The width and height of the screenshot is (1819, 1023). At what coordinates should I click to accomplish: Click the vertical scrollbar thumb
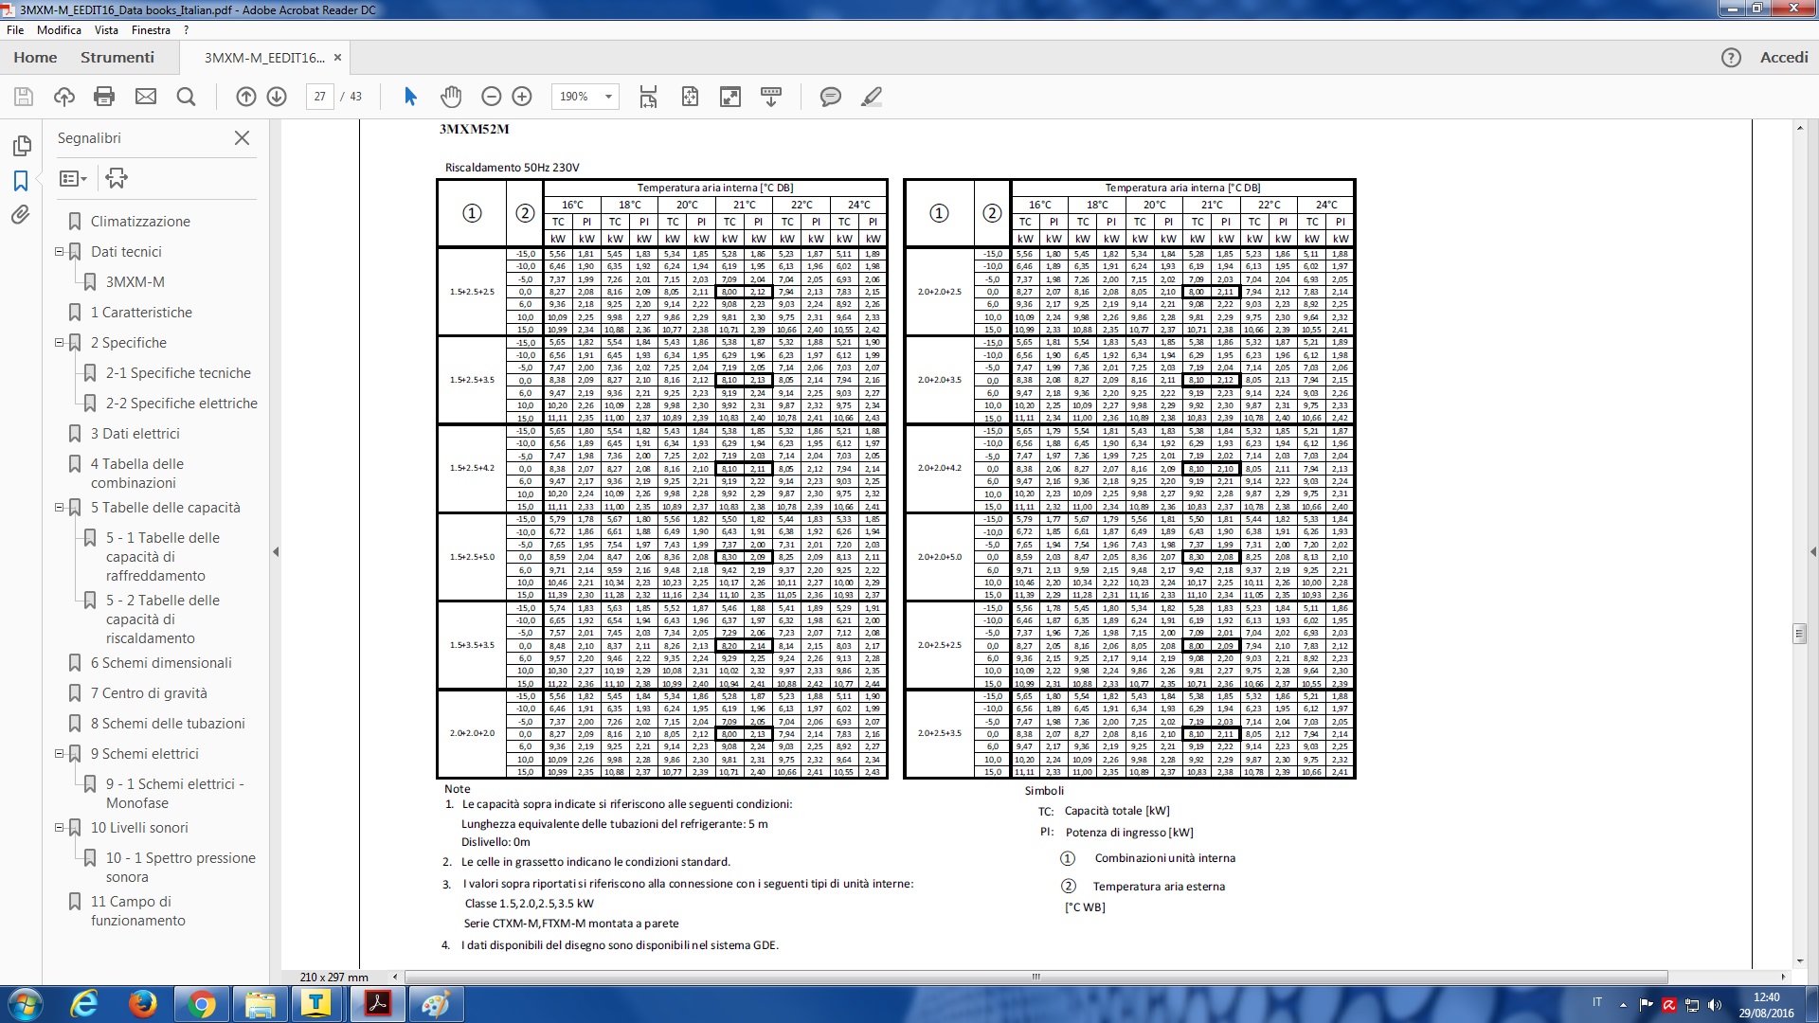pos(1799,633)
